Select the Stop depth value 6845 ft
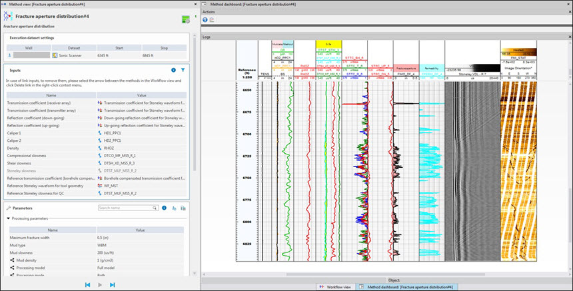 click(x=148, y=55)
